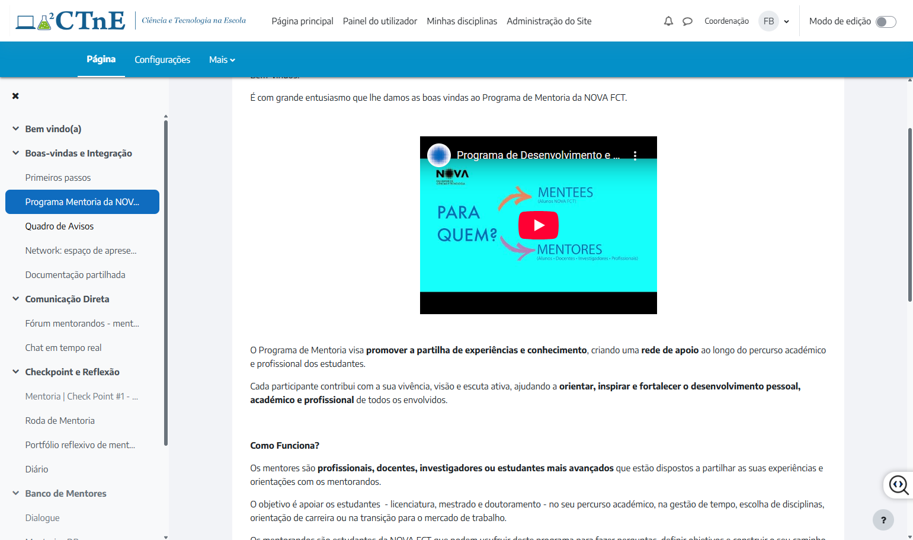Open Mentoria | Check Point #1 item
This screenshot has height=540, width=913.
[81, 396]
